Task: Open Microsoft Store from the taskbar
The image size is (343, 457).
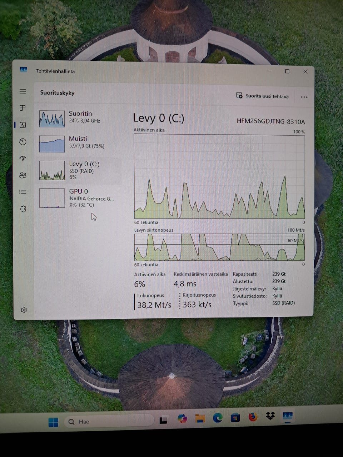Action: point(235,417)
